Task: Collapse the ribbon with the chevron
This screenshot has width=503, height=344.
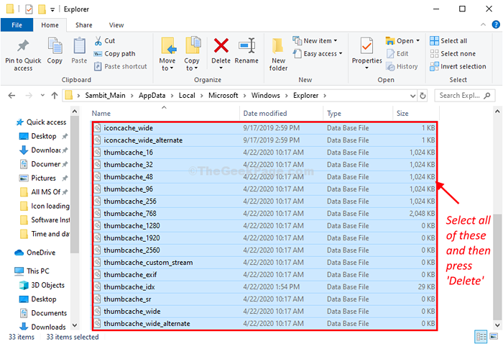Action: 483,24
